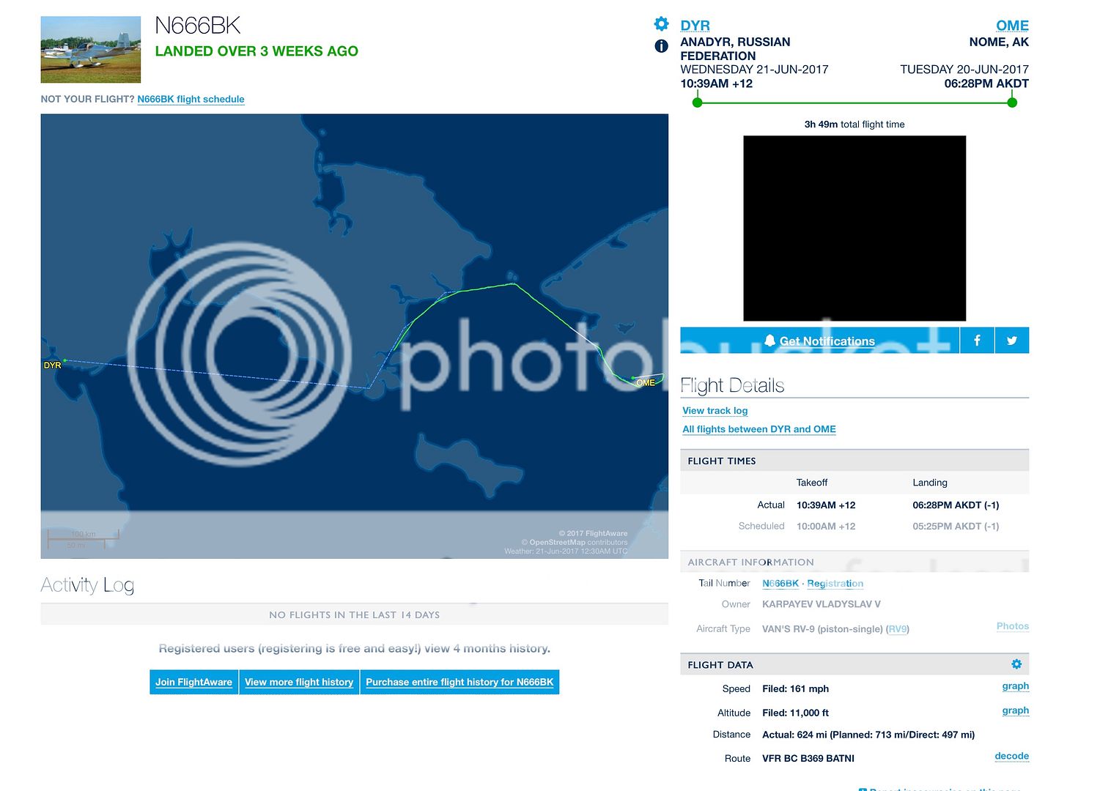Click the departure dot on flight progress bar

[x=697, y=103]
